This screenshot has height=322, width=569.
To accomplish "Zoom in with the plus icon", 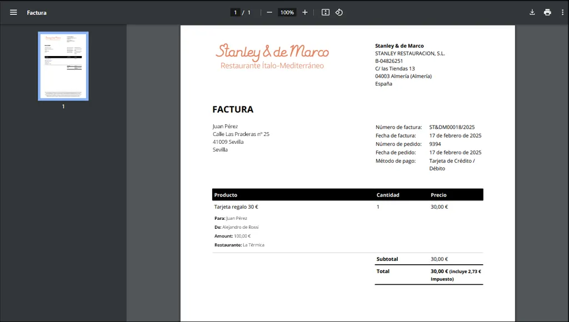I will click(x=305, y=12).
